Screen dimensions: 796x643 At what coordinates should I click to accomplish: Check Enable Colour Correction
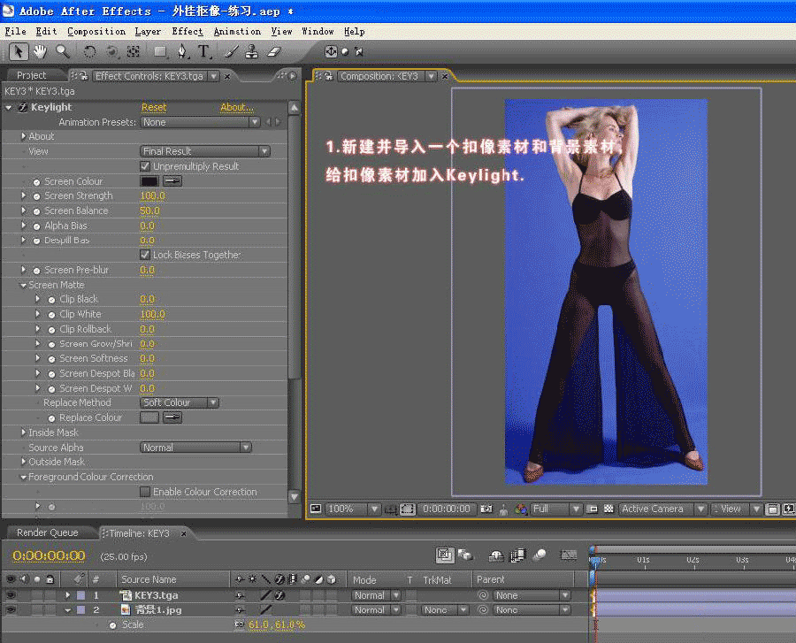coord(145,492)
